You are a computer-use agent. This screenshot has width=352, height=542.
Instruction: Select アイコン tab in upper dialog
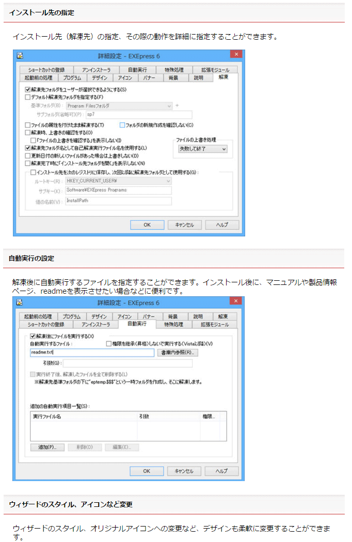pyautogui.click(x=125, y=78)
